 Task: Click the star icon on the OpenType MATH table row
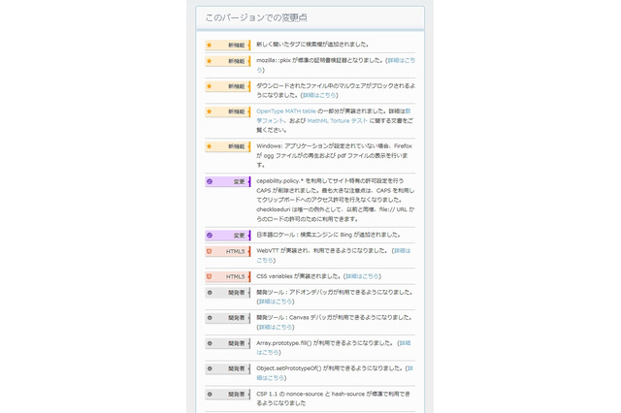(210, 111)
